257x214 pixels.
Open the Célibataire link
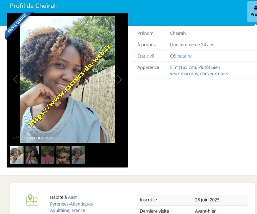tap(181, 56)
